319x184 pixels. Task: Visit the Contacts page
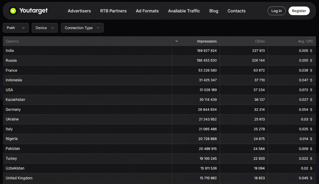coord(236,11)
